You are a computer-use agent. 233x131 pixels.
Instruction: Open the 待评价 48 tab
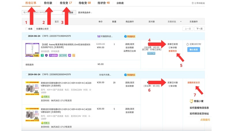coord(104,3)
